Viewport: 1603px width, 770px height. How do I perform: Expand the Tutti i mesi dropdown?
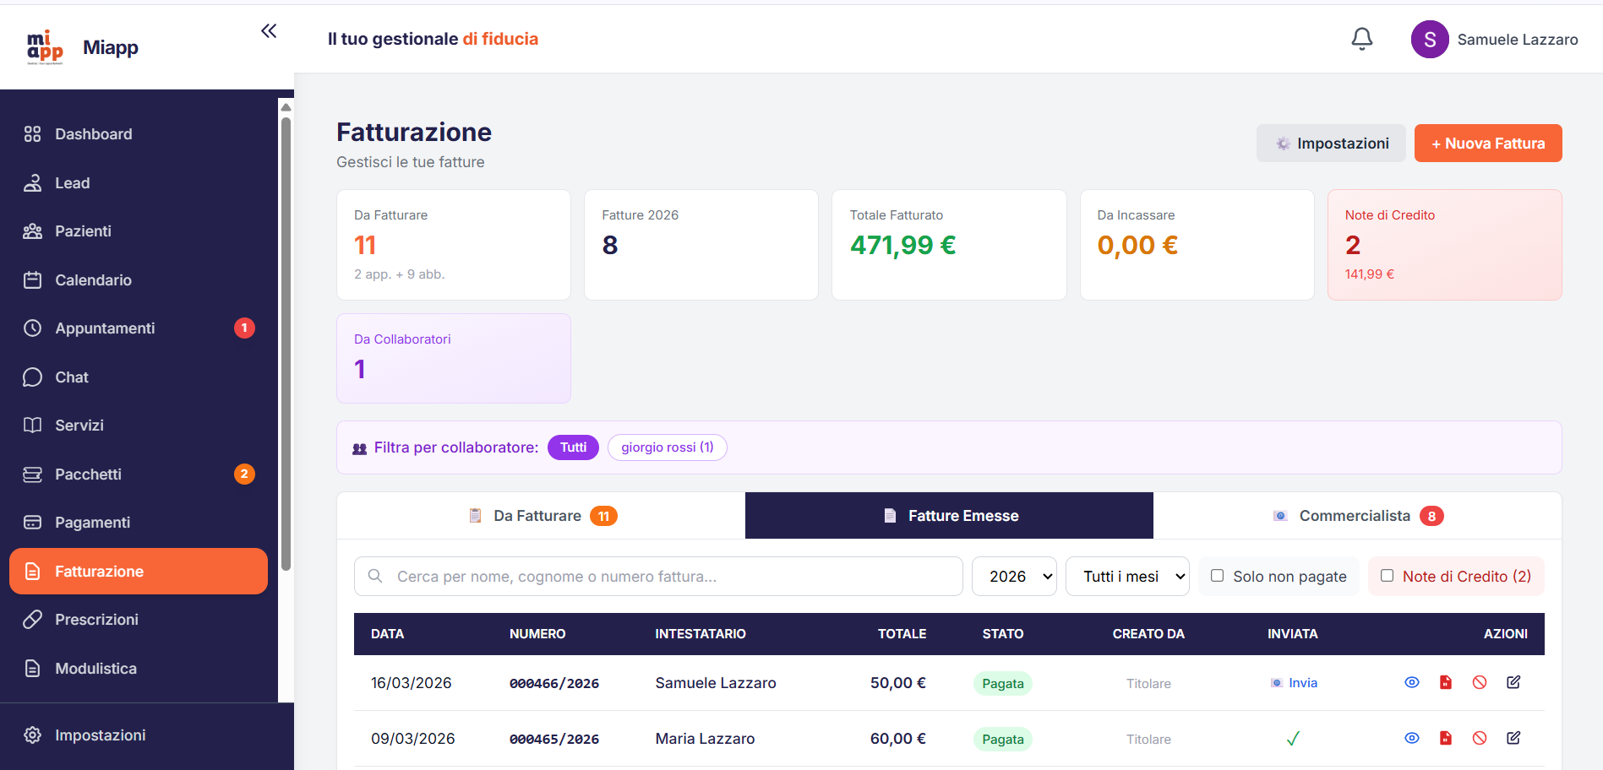1126,577
